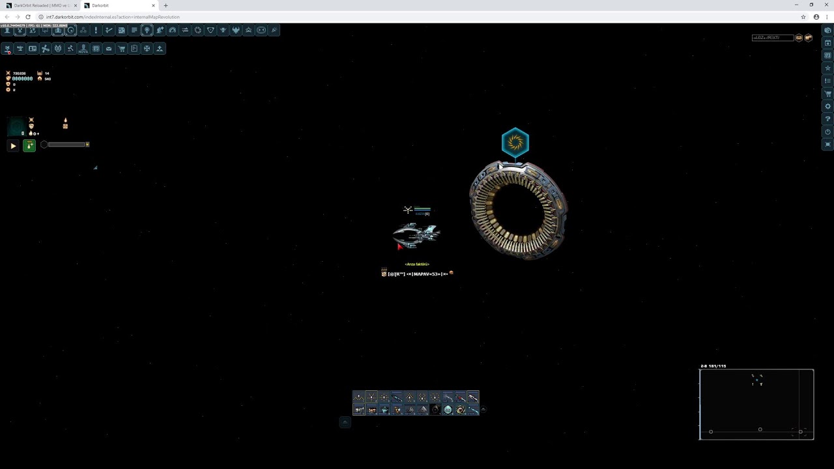834x469 pixels.
Task: Open the shop cart icon in the right sidebar
Action: 828,93
